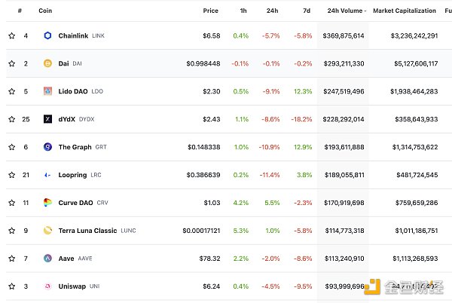Sort by Market Capitalization header
452x303 pixels.
404,11
